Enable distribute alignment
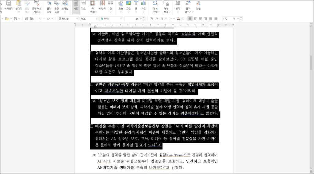 (211, 19)
